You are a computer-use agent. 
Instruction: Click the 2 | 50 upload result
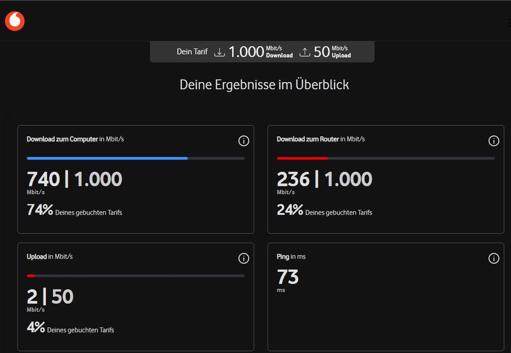(x=50, y=297)
